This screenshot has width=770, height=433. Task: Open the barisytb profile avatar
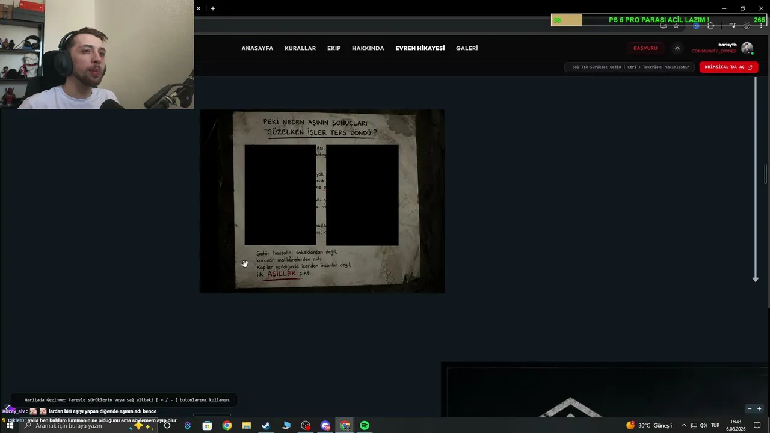click(747, 48)
